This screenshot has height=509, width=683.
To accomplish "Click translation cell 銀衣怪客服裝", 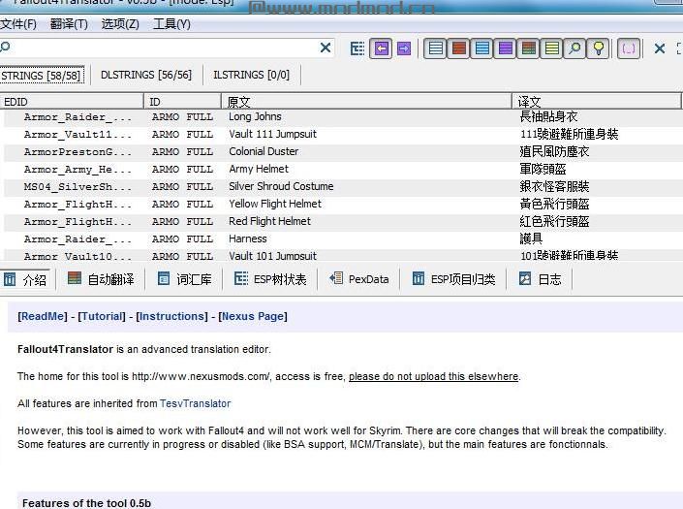I will pyautogui.click(x=554, y=186).
